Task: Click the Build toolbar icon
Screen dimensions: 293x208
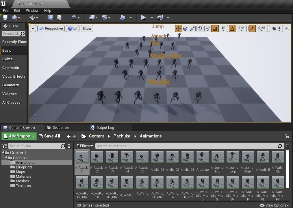Action: pos(123,18)
